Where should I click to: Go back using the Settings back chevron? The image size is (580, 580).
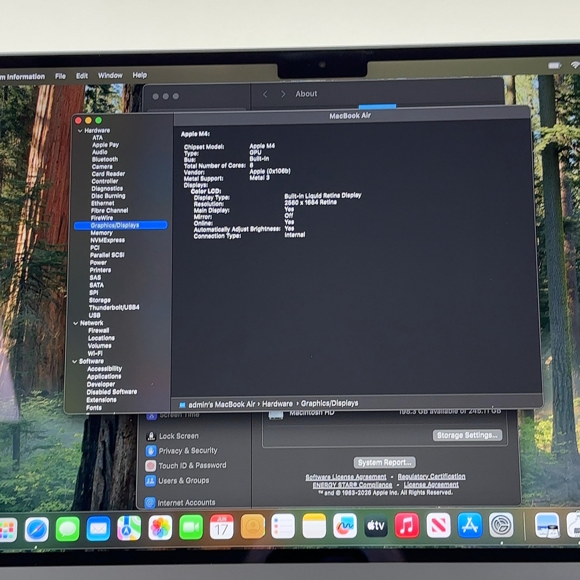(265, 94)
